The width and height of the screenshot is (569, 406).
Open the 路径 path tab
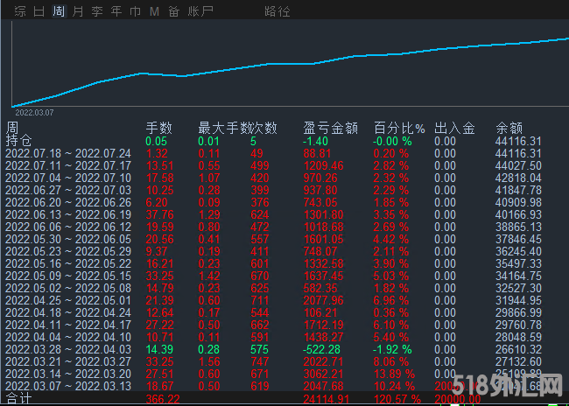tap(277, 11)
